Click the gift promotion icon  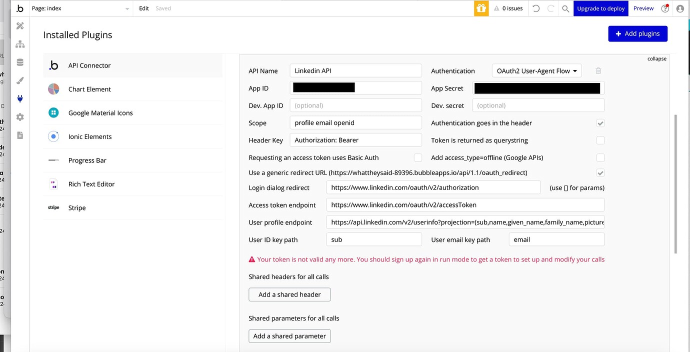pyautogui.click(x=481, y=8)
